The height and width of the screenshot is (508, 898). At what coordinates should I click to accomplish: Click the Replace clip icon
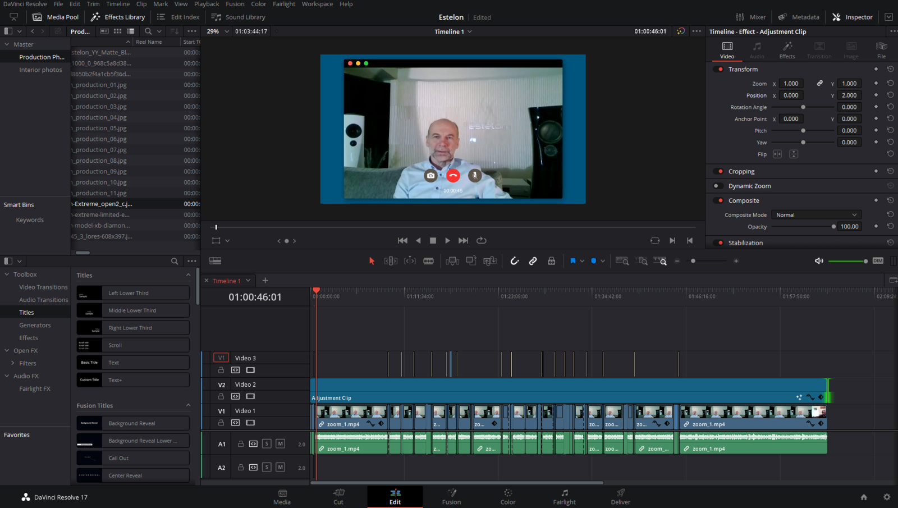(490, 261)
